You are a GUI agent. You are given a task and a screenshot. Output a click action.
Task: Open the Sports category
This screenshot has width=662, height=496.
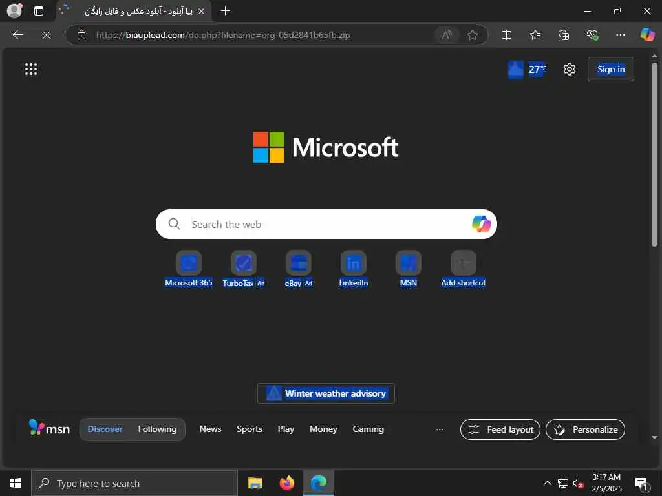[x=249, y=429]
